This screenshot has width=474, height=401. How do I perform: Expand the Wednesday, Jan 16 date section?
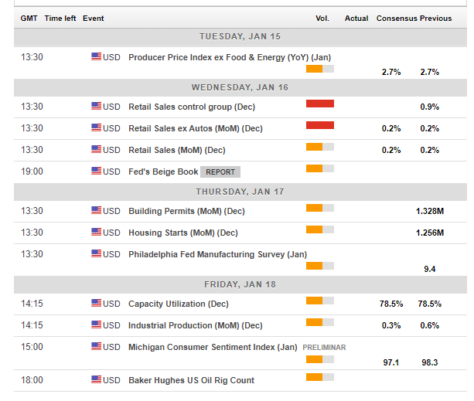(240, 87)
